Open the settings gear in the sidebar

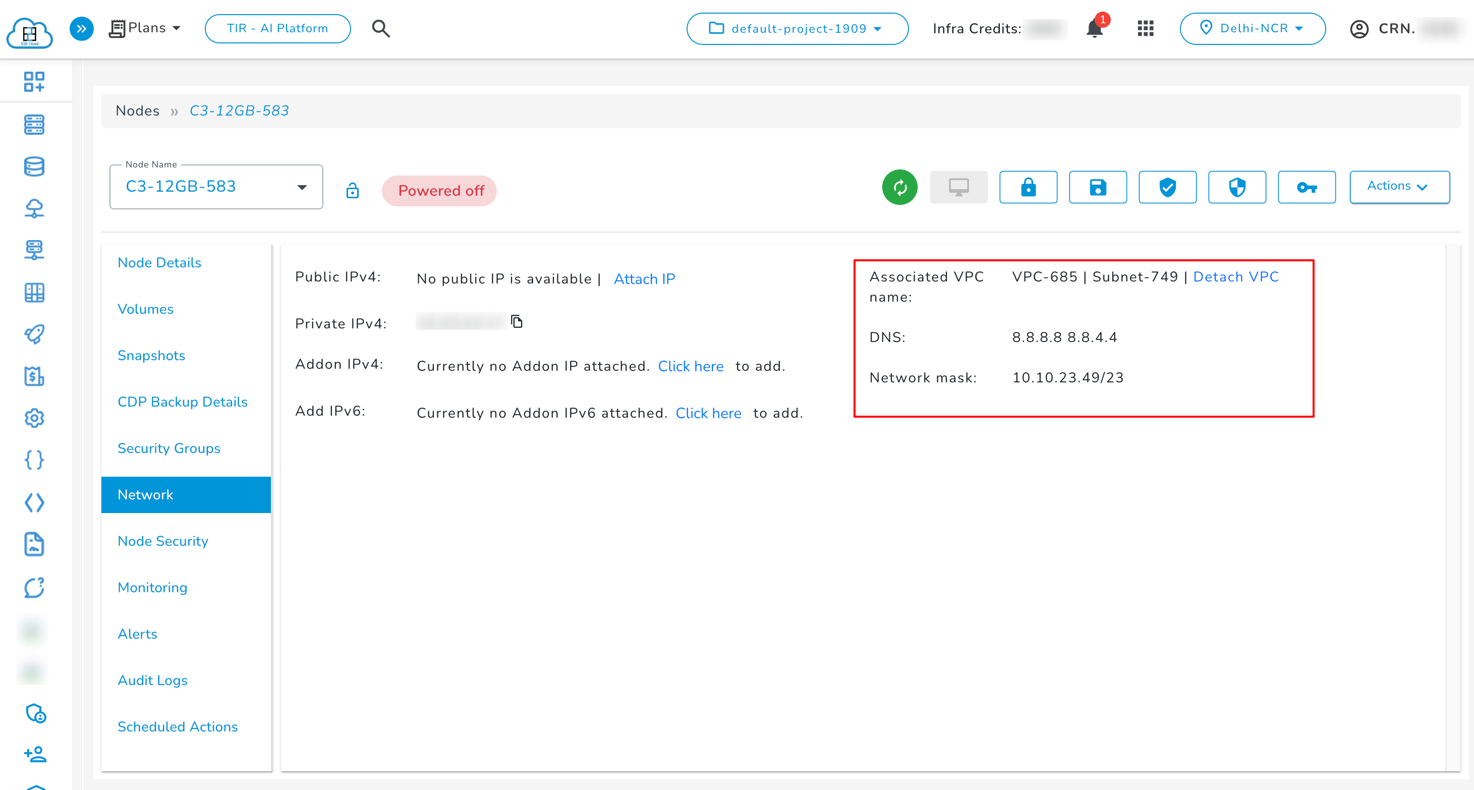[x=34, y=418]
